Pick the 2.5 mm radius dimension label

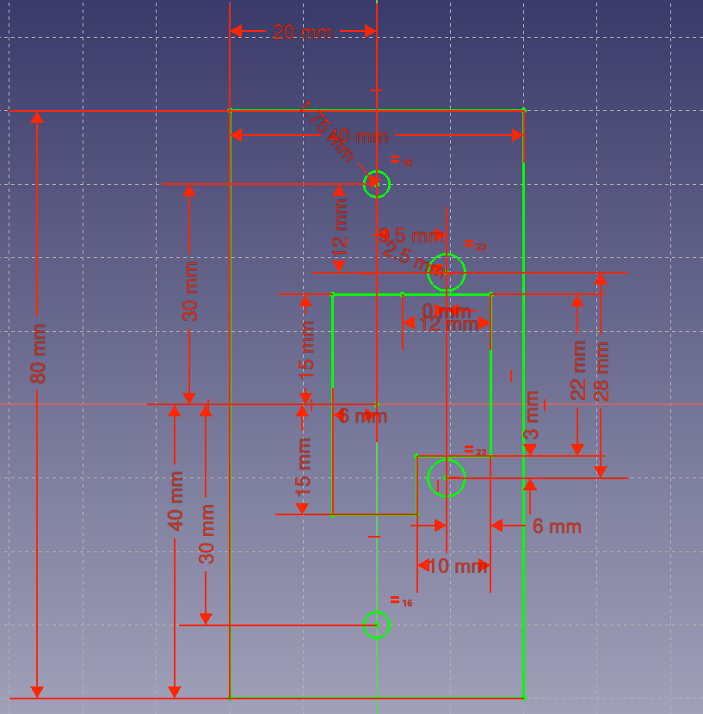coord(412,259)
